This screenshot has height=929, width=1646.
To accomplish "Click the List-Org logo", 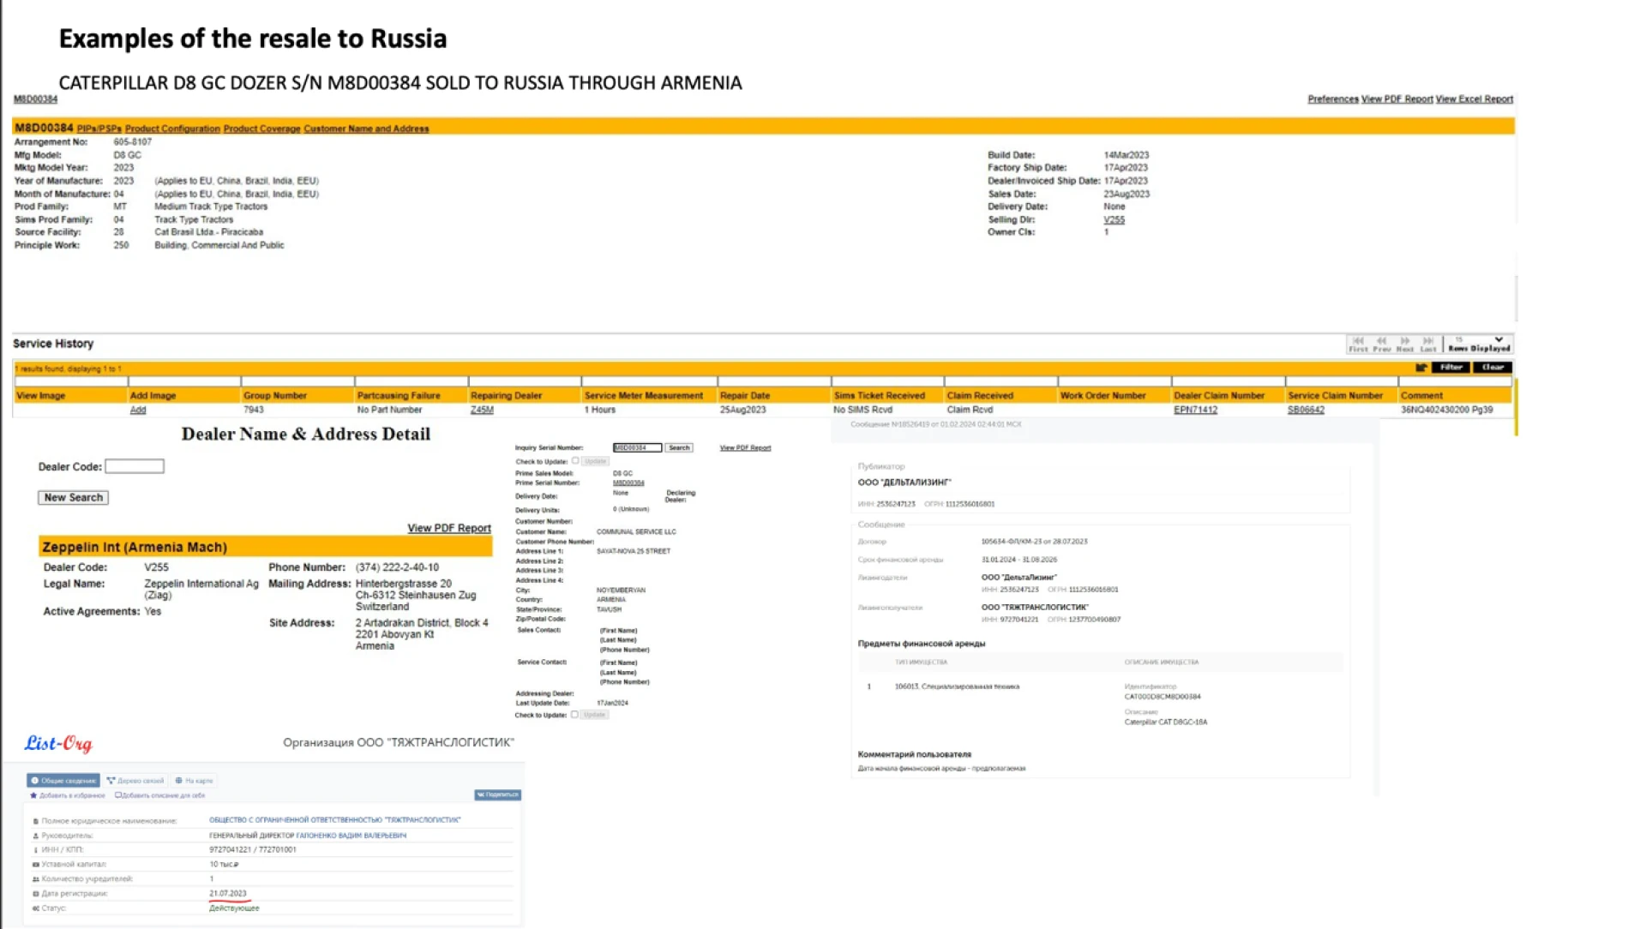I will pos(58,743).
